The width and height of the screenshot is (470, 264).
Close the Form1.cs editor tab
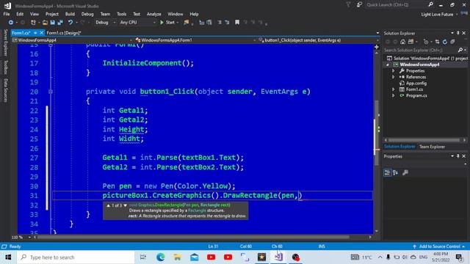[42, 32]
